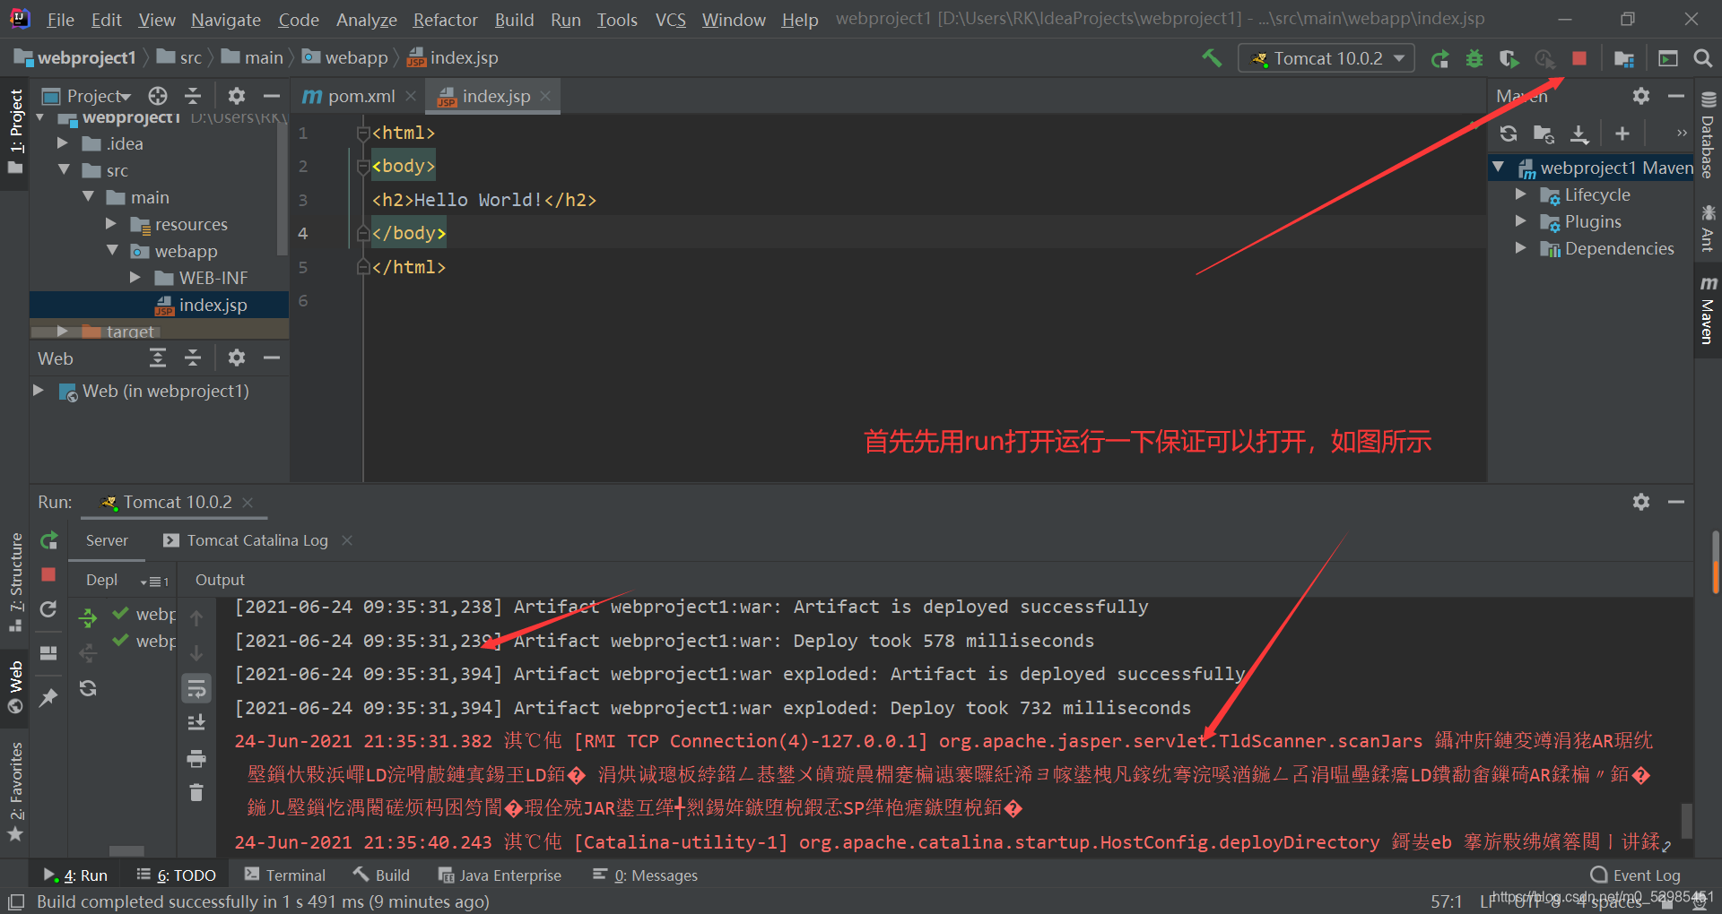Open Project view mode dropdown

[99, 96]
